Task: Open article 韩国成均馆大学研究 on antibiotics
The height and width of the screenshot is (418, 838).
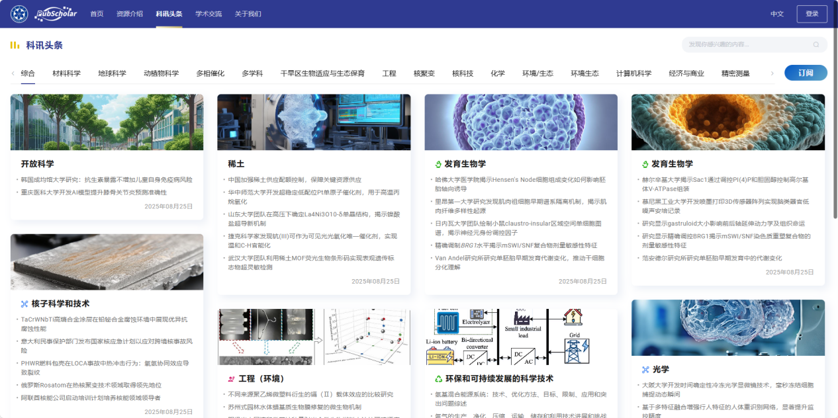Action: (x=107, y=180)
